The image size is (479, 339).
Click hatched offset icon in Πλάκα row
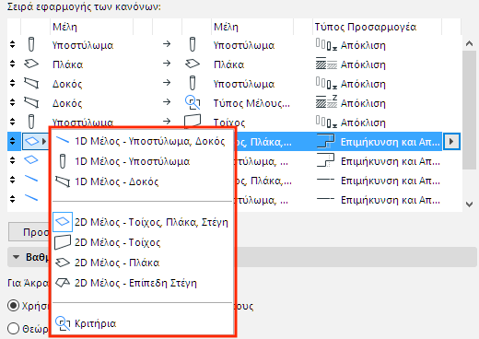[x=326, y=64]
